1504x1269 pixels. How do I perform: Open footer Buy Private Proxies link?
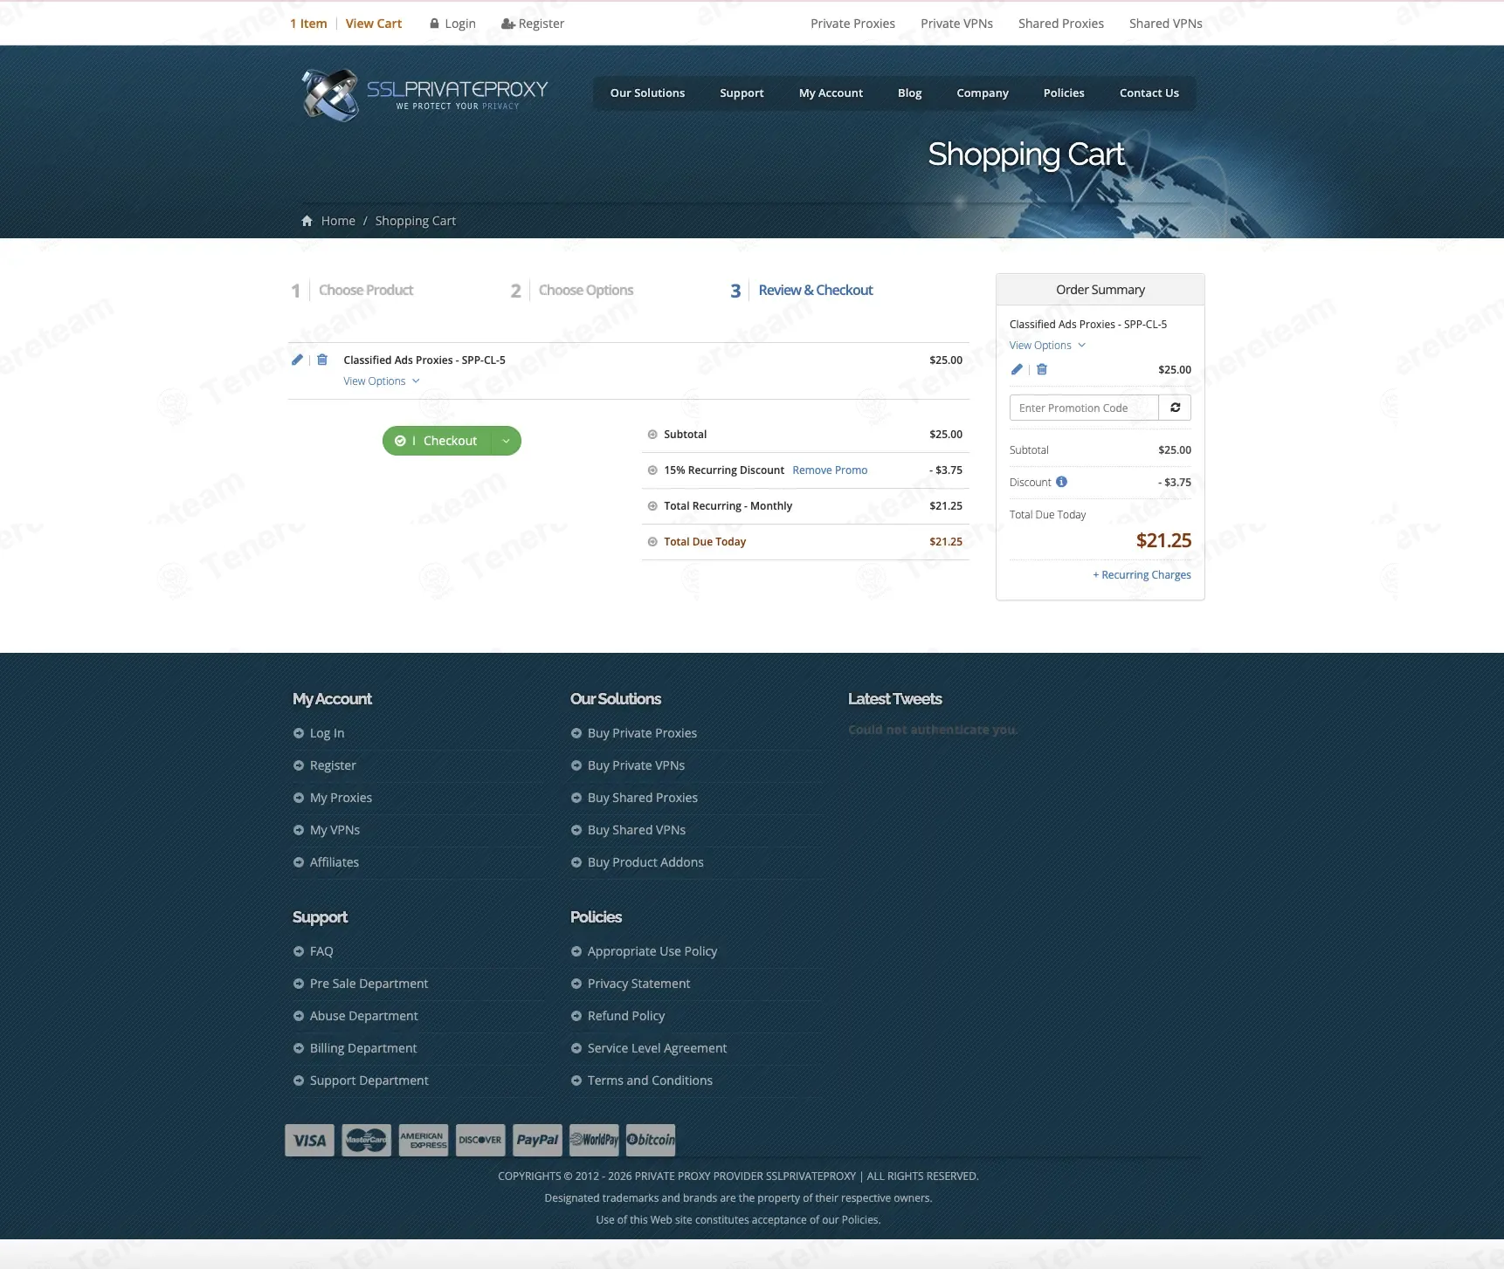coord(642,733)
